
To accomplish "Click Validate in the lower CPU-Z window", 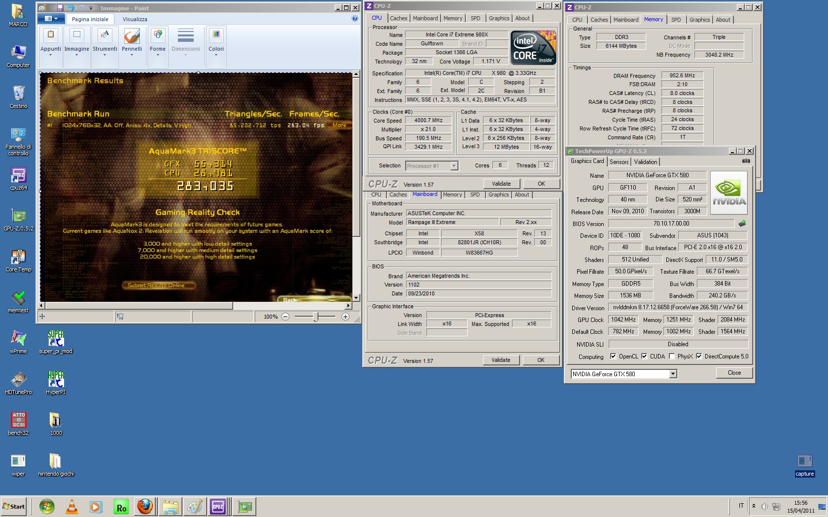I will (x=501, y=360).
